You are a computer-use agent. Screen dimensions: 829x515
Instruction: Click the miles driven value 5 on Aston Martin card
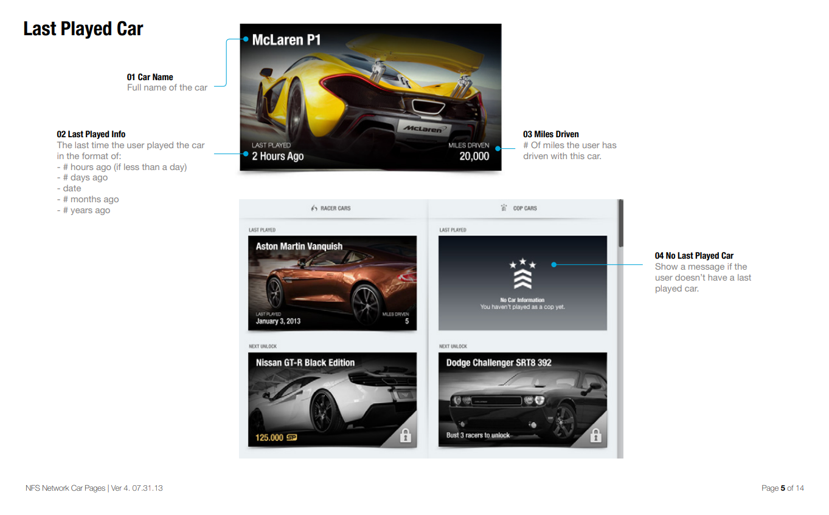(x=407, y=321)
